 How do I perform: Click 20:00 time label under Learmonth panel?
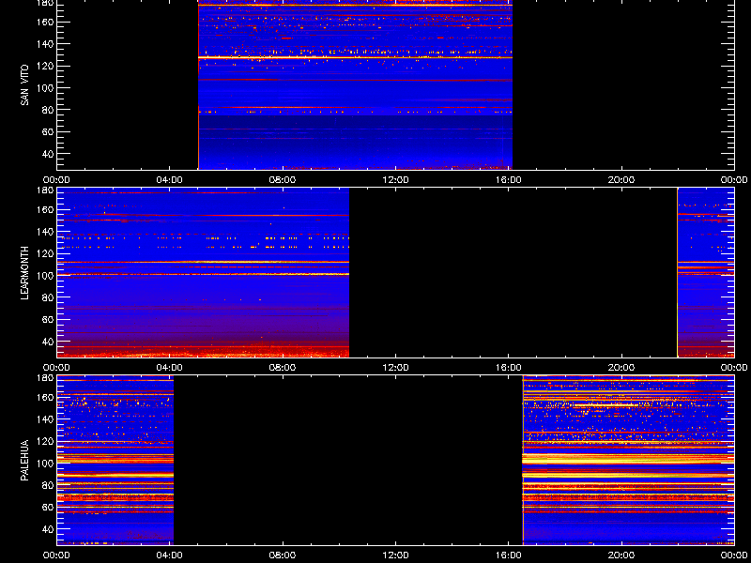621,368
